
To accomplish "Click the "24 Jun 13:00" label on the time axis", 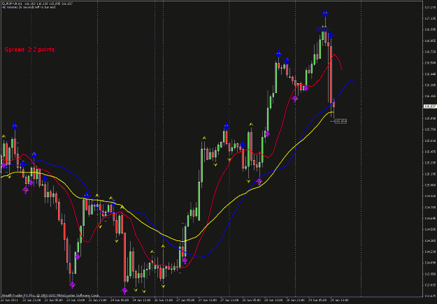I will point(141,301).
